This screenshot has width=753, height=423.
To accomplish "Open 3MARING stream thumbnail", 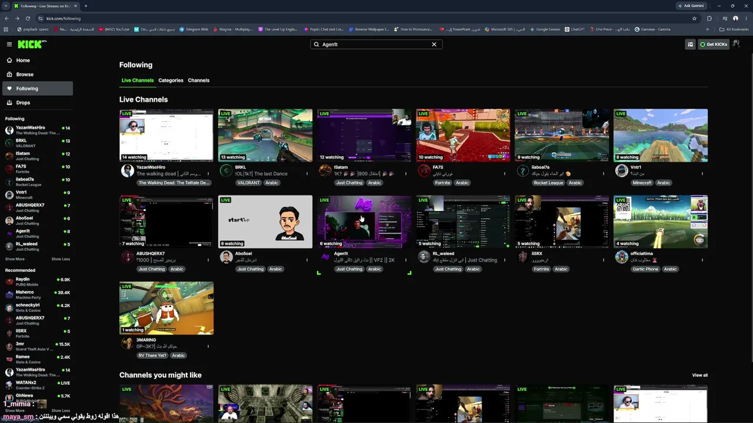I will [166, 308].
